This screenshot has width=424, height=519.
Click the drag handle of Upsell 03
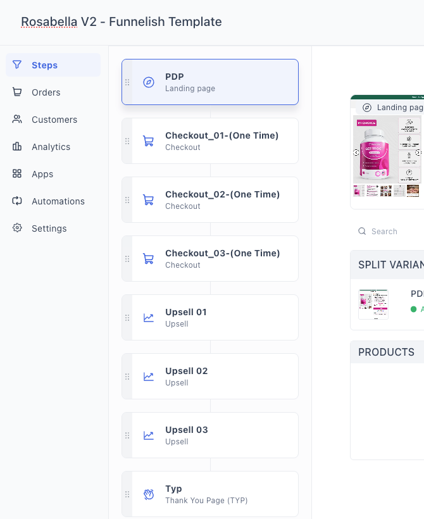(x=127, y=435)
